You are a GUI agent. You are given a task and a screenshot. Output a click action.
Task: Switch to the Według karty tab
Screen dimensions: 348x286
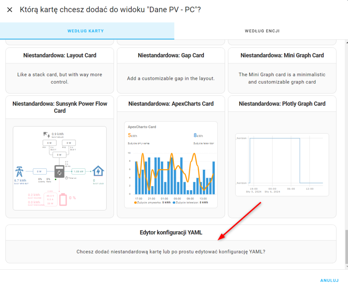(x=86, y=31)
